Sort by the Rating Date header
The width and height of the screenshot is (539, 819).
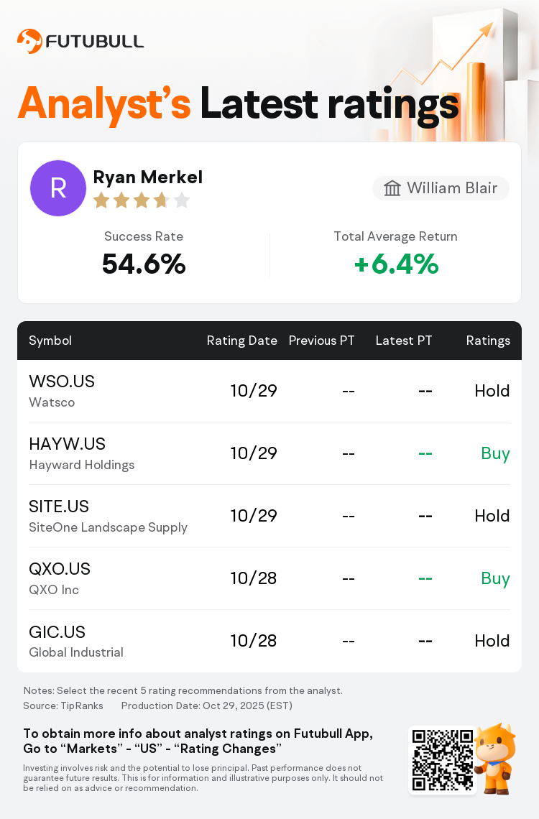click(241, 341)
